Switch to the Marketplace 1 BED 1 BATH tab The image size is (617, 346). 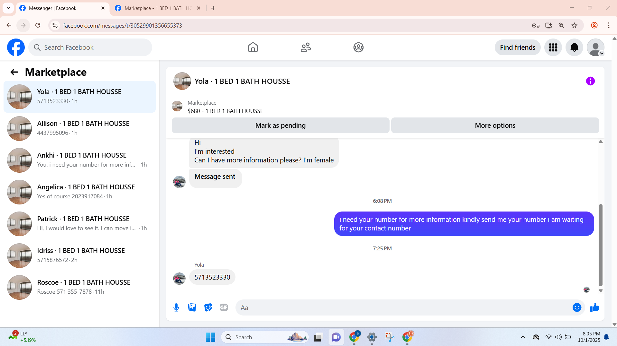pos(158,8)
